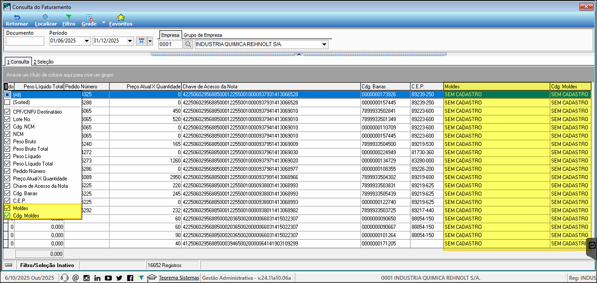Image resolution: width=597 pixels, height=283 pixels.
Task: Check the (All) columns checkbox
Action: [7, 95]
